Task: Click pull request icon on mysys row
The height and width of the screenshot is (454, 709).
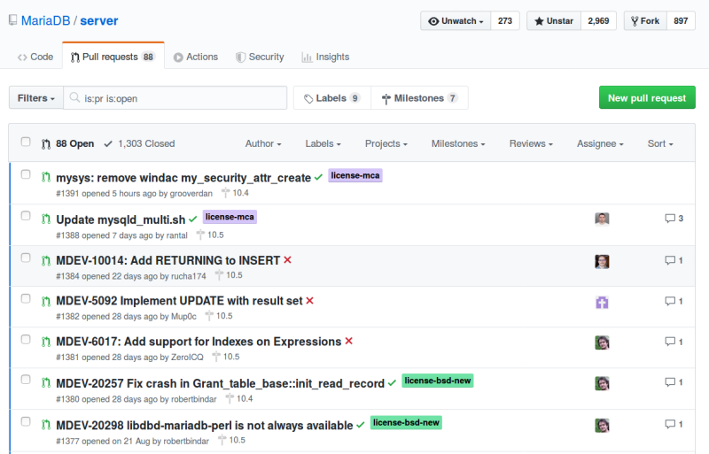Action: [46, 177]
